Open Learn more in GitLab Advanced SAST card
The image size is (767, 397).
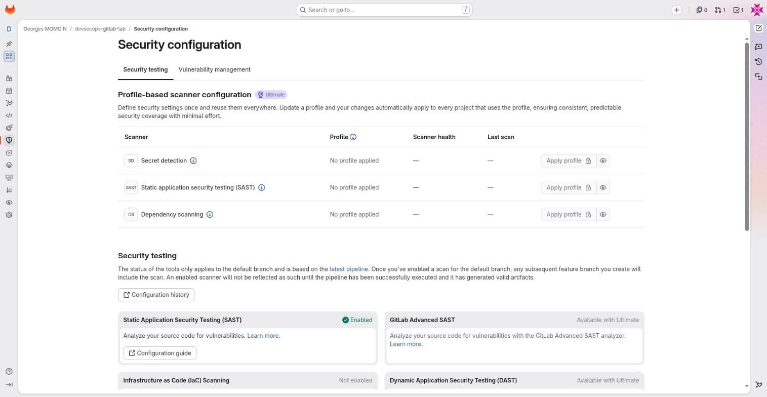click(406, 344)
